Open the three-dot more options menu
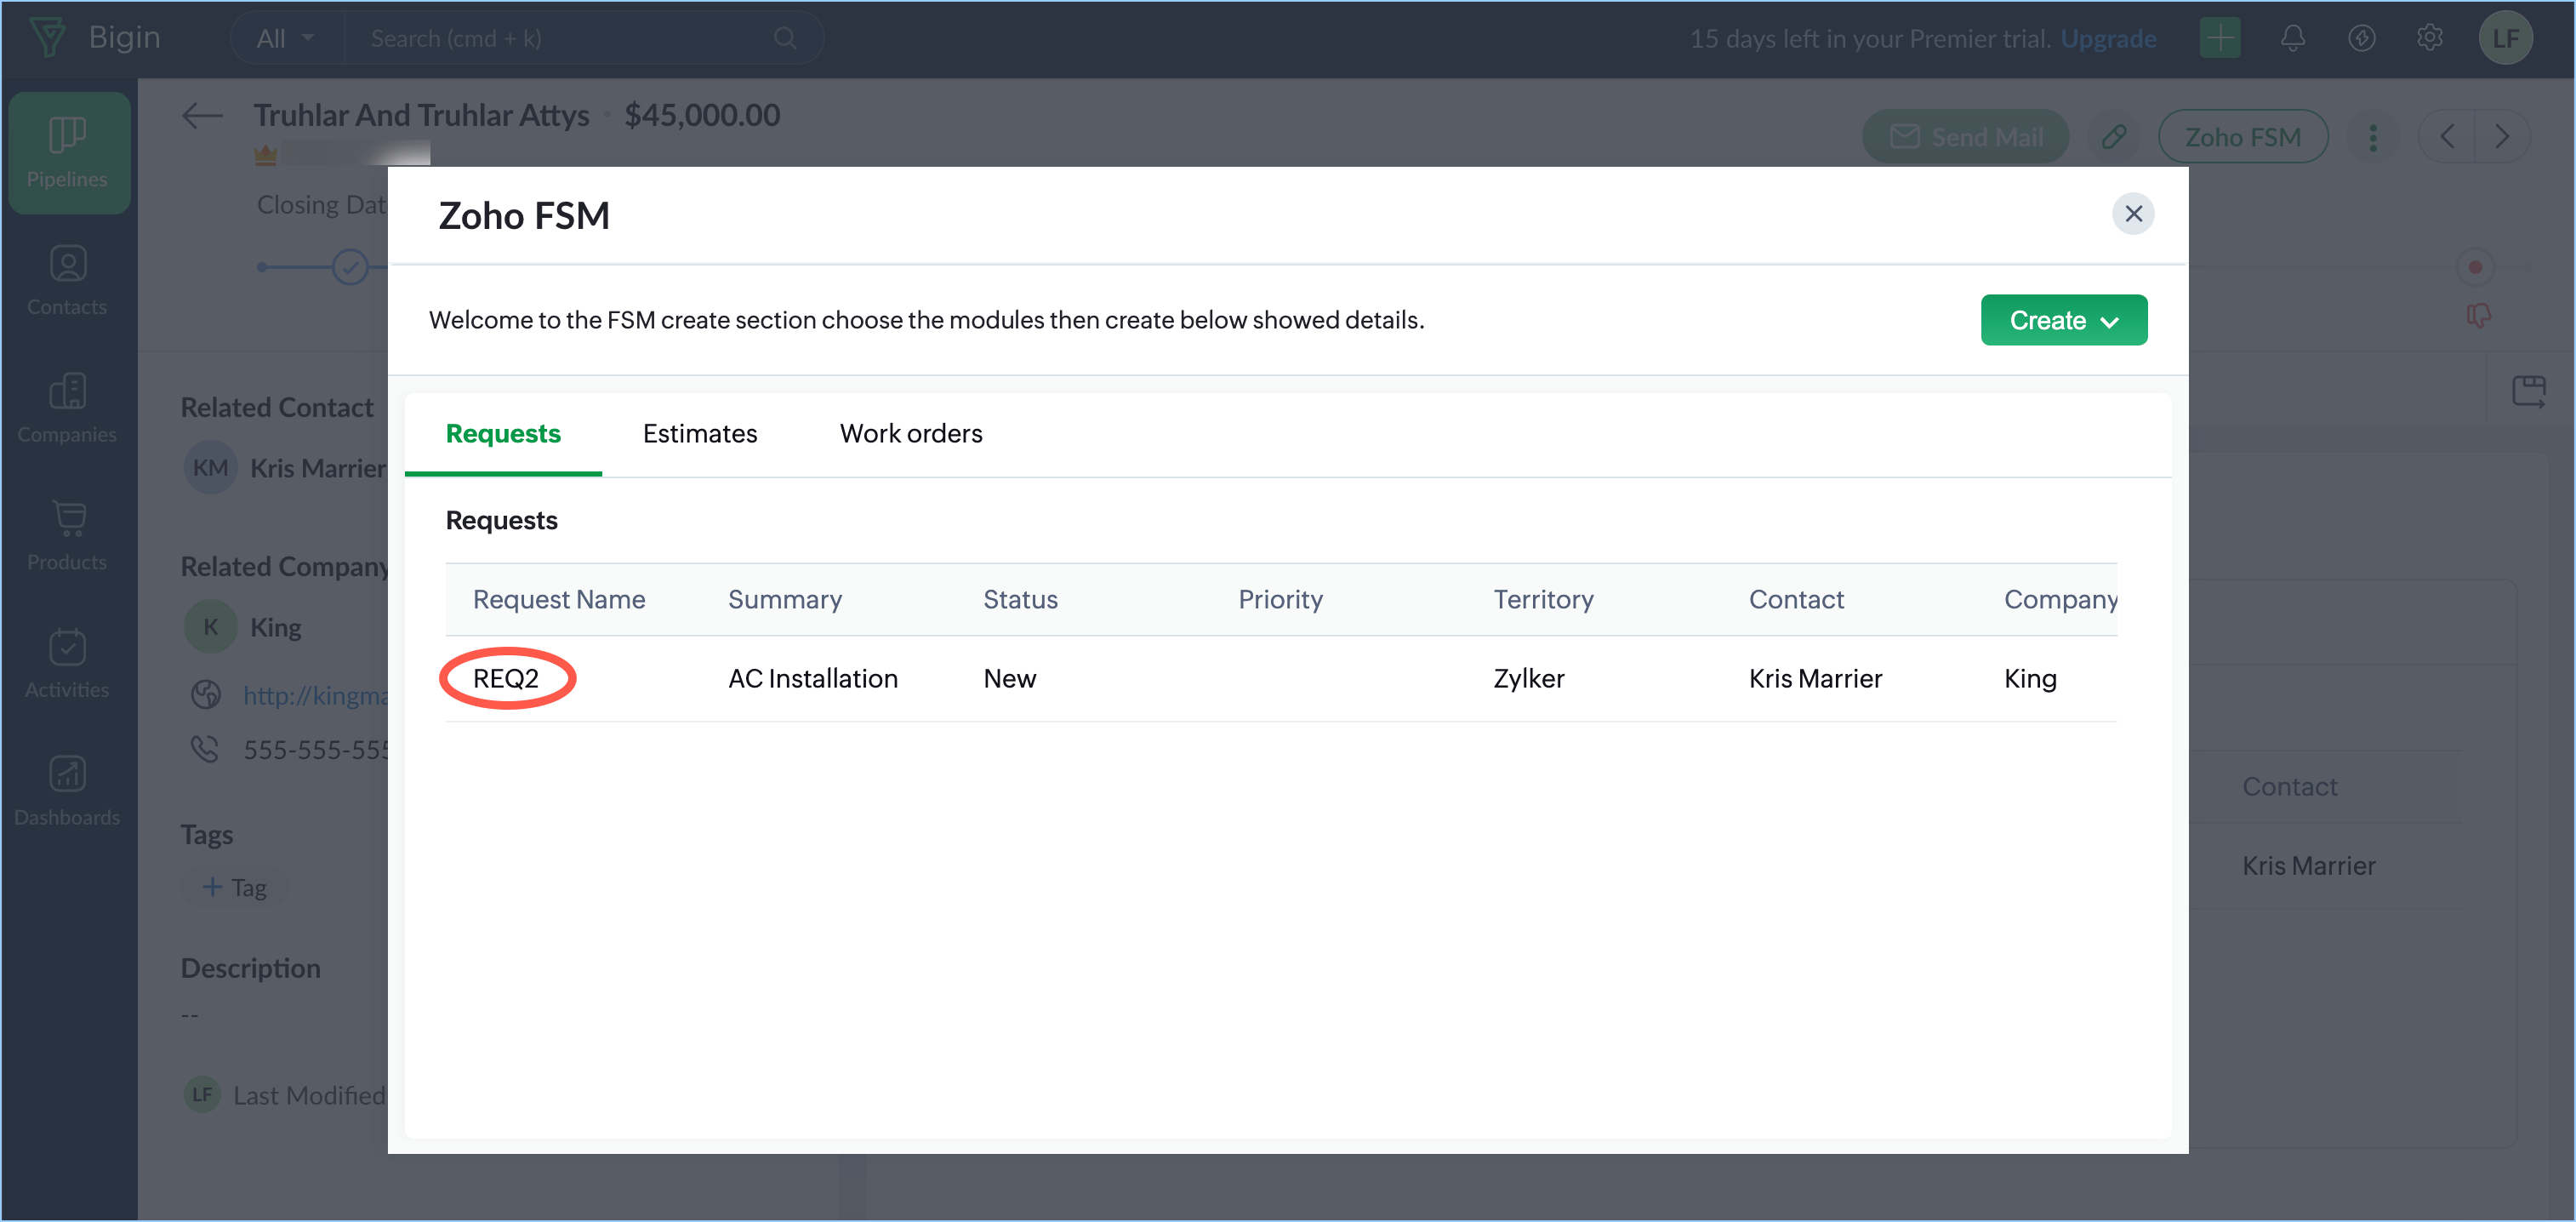2576x1222 pixels. (x=2372, y=137)
